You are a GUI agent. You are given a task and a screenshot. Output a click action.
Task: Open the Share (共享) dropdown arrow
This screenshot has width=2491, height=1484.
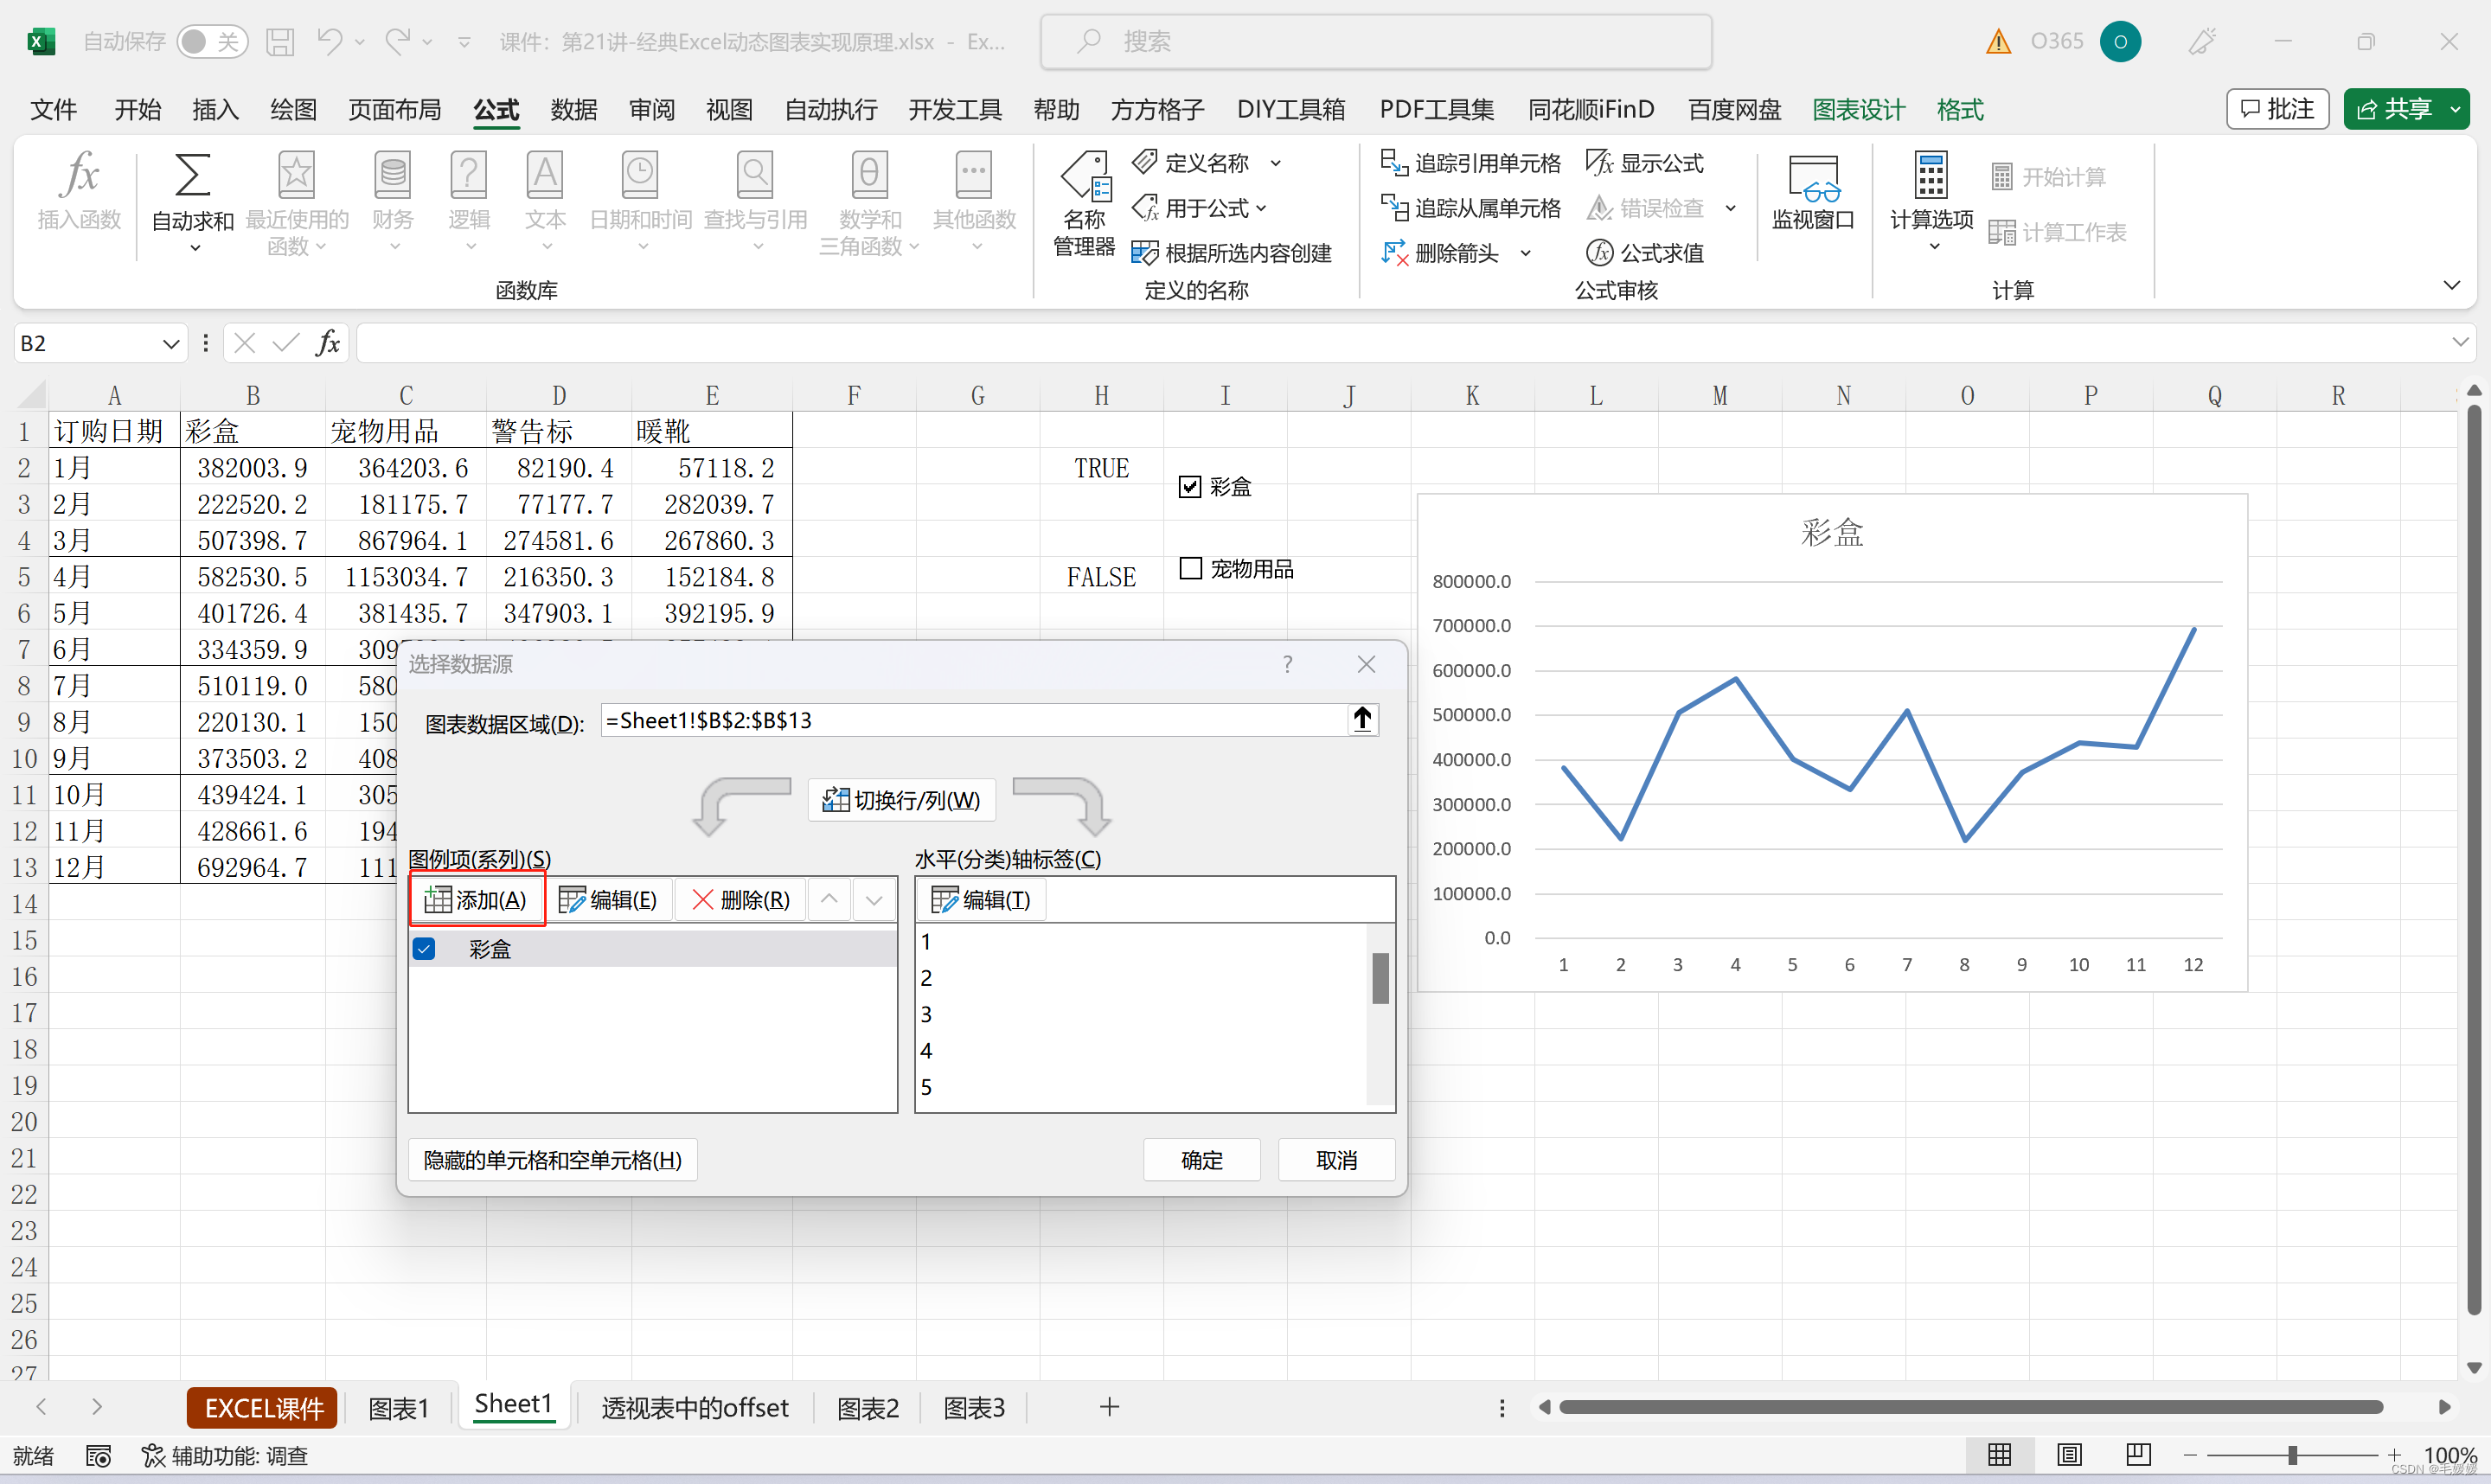click(x=2455, y=109)
